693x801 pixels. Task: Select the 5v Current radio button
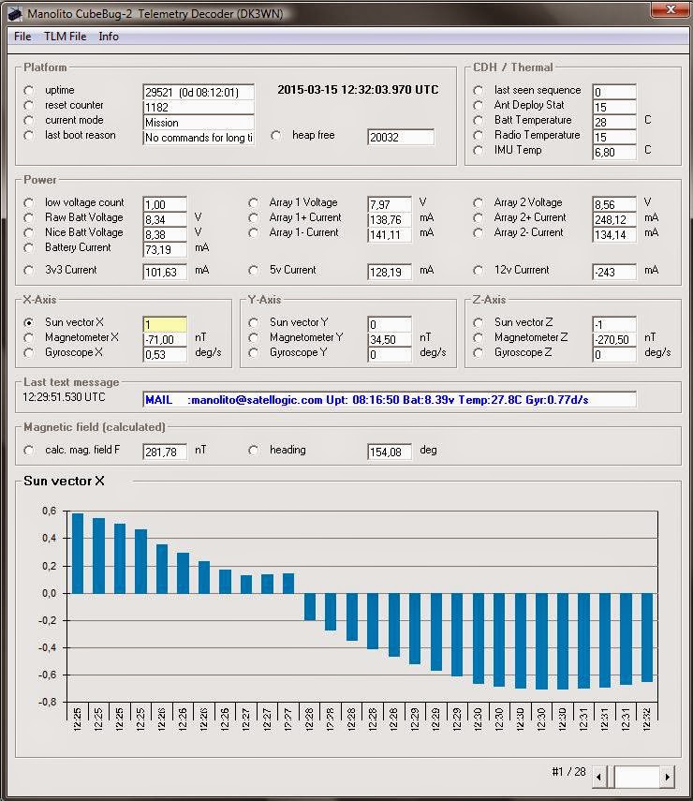(x=253, y=270)
